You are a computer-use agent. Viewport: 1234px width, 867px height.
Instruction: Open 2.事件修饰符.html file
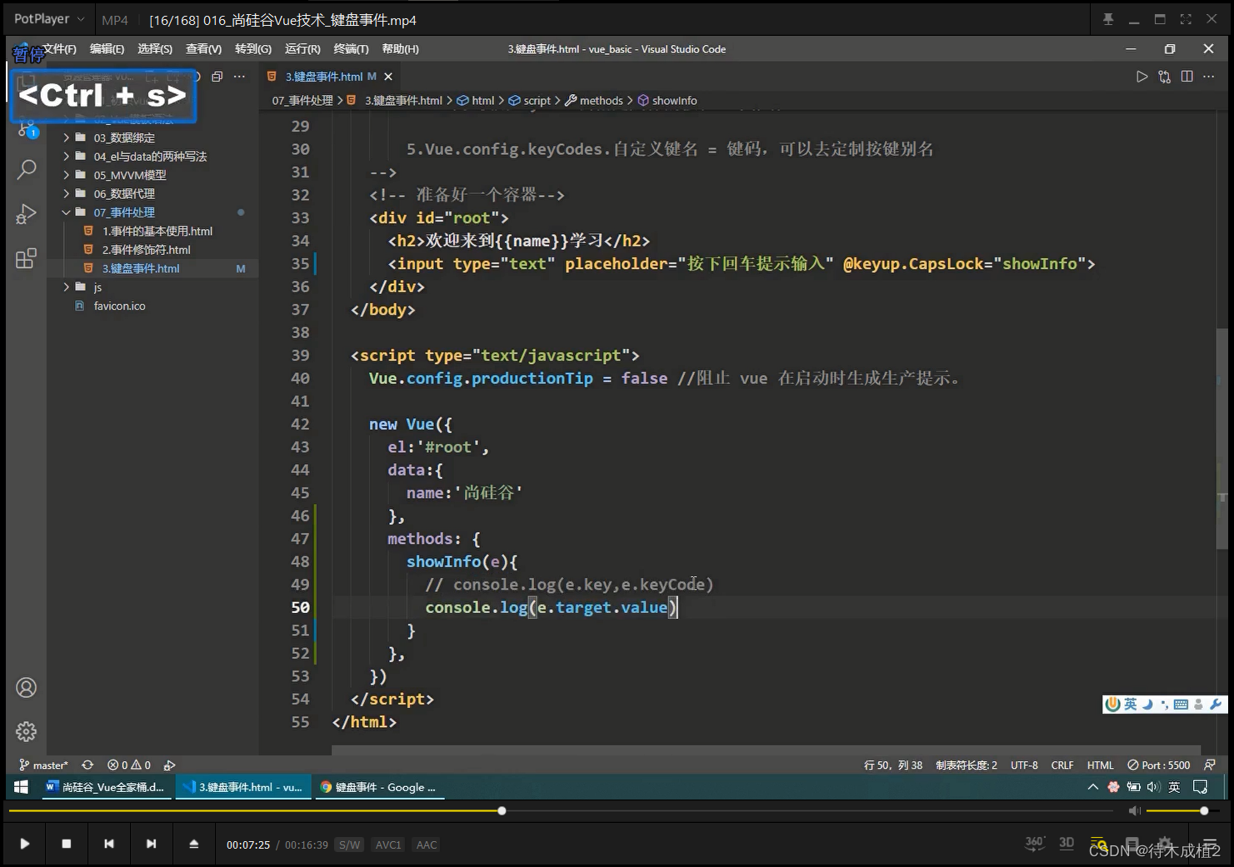pos(146,250)
